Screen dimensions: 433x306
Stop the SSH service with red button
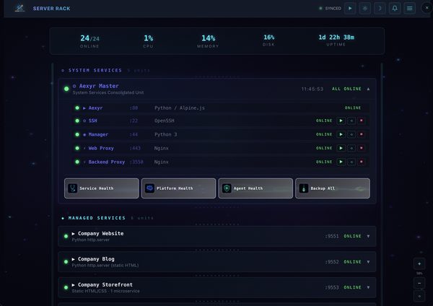[x=362, y=121]
